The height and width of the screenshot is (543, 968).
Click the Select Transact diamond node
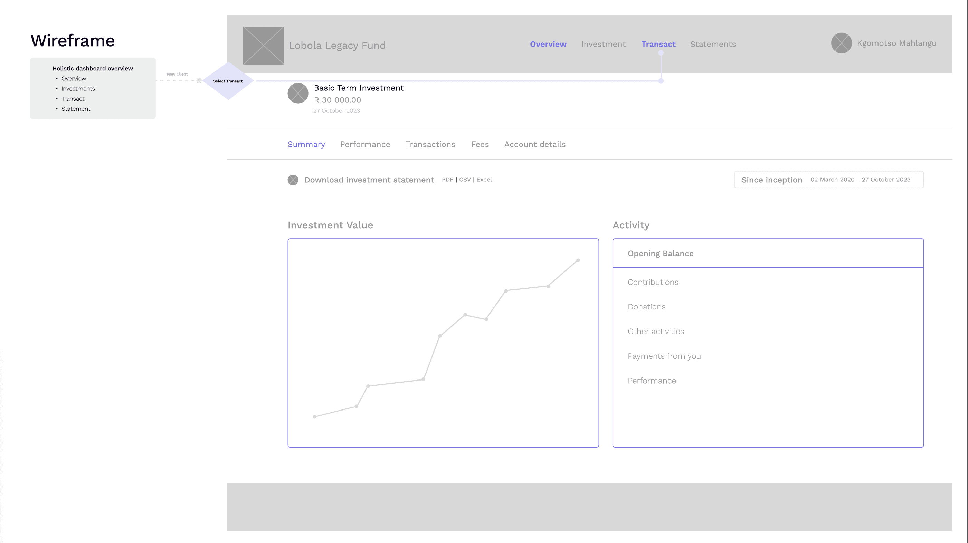click(x=228, y=81)
